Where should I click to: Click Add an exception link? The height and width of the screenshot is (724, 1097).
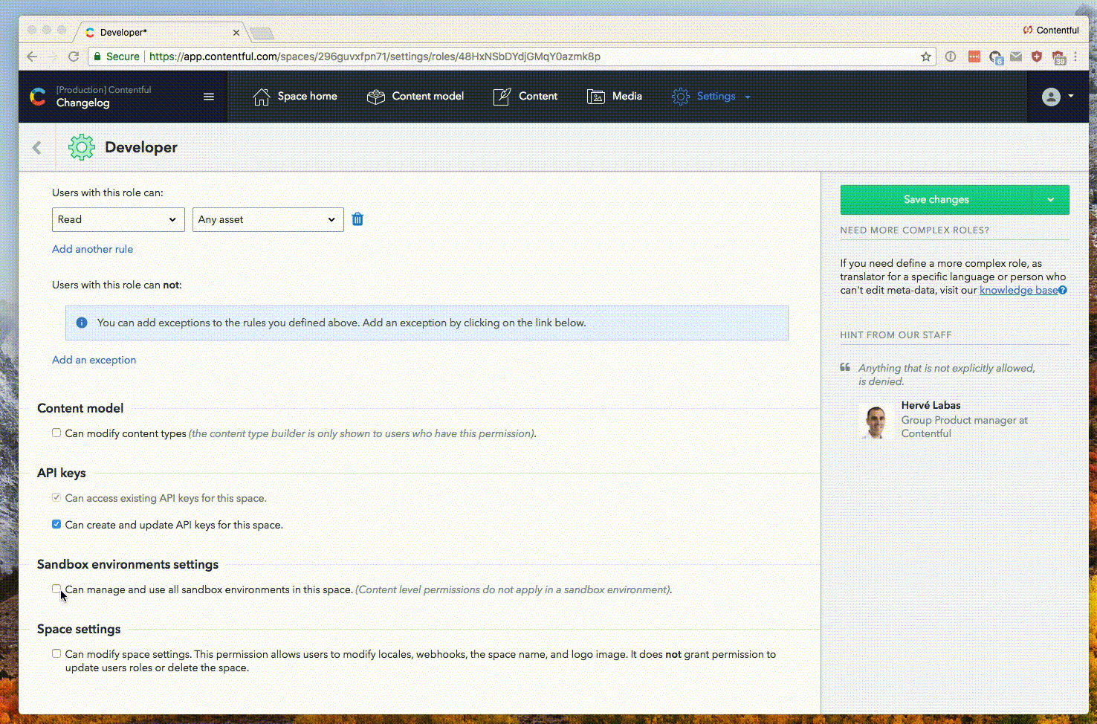[x=94, y=360]
